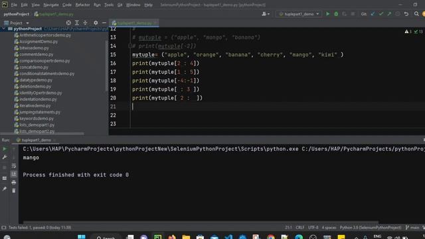Toggle scroll to end in Run console
The height and width of the screenshot is (239, 425).
tap(13, 174)
